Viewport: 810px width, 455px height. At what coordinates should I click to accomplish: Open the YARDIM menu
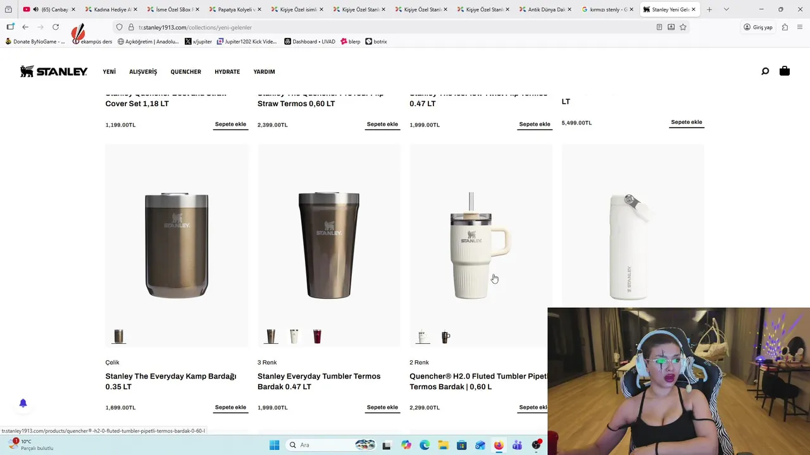[264, 71]
